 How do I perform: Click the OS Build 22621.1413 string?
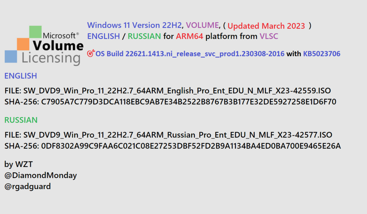click(190, 54)
